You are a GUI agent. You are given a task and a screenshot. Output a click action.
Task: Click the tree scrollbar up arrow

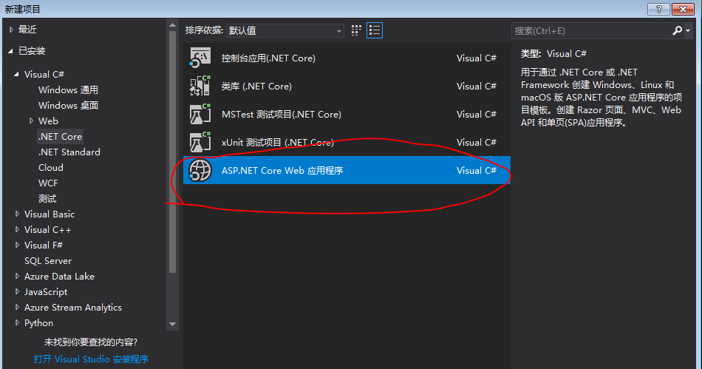coord(172,26)
